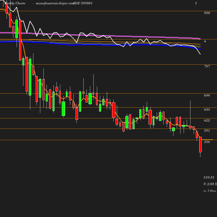Click the 950 price level label
This screenshot has width=217, height=217.
tap(207, 13)
